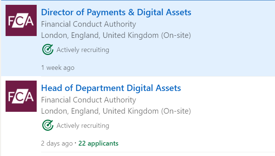Open the Director of Payments & Digital Assets job
This screenshot has height=156, width=275.
pyautogui.click(x=116, y=12)
